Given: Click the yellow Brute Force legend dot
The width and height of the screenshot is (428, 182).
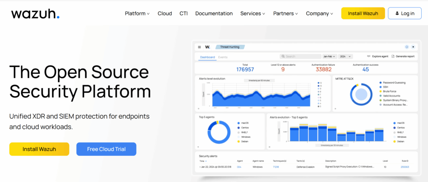Looking at the screenshot, I should [x=380, y=91].
